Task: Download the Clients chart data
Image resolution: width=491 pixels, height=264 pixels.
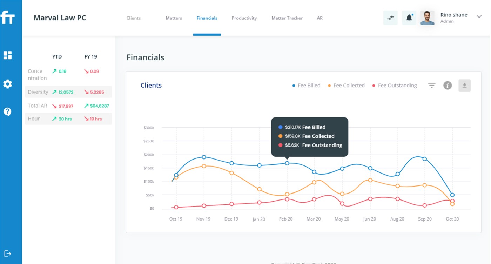Action: tap(464, 85)
